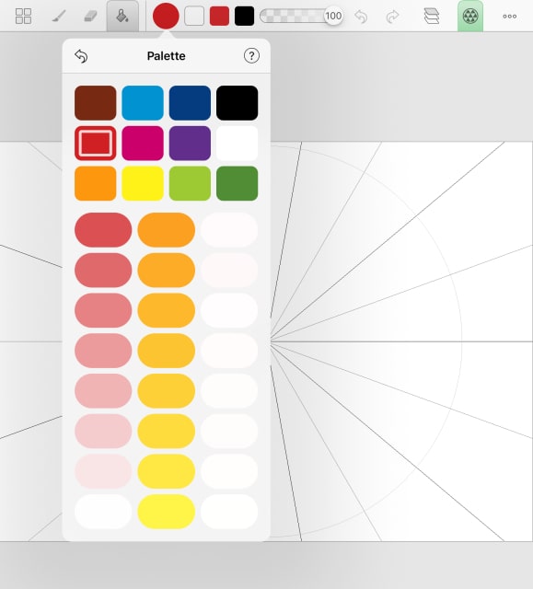Select the white recent color swatch in toolbar
This screenshot has width=533, height=589.
tap(194, 17)
